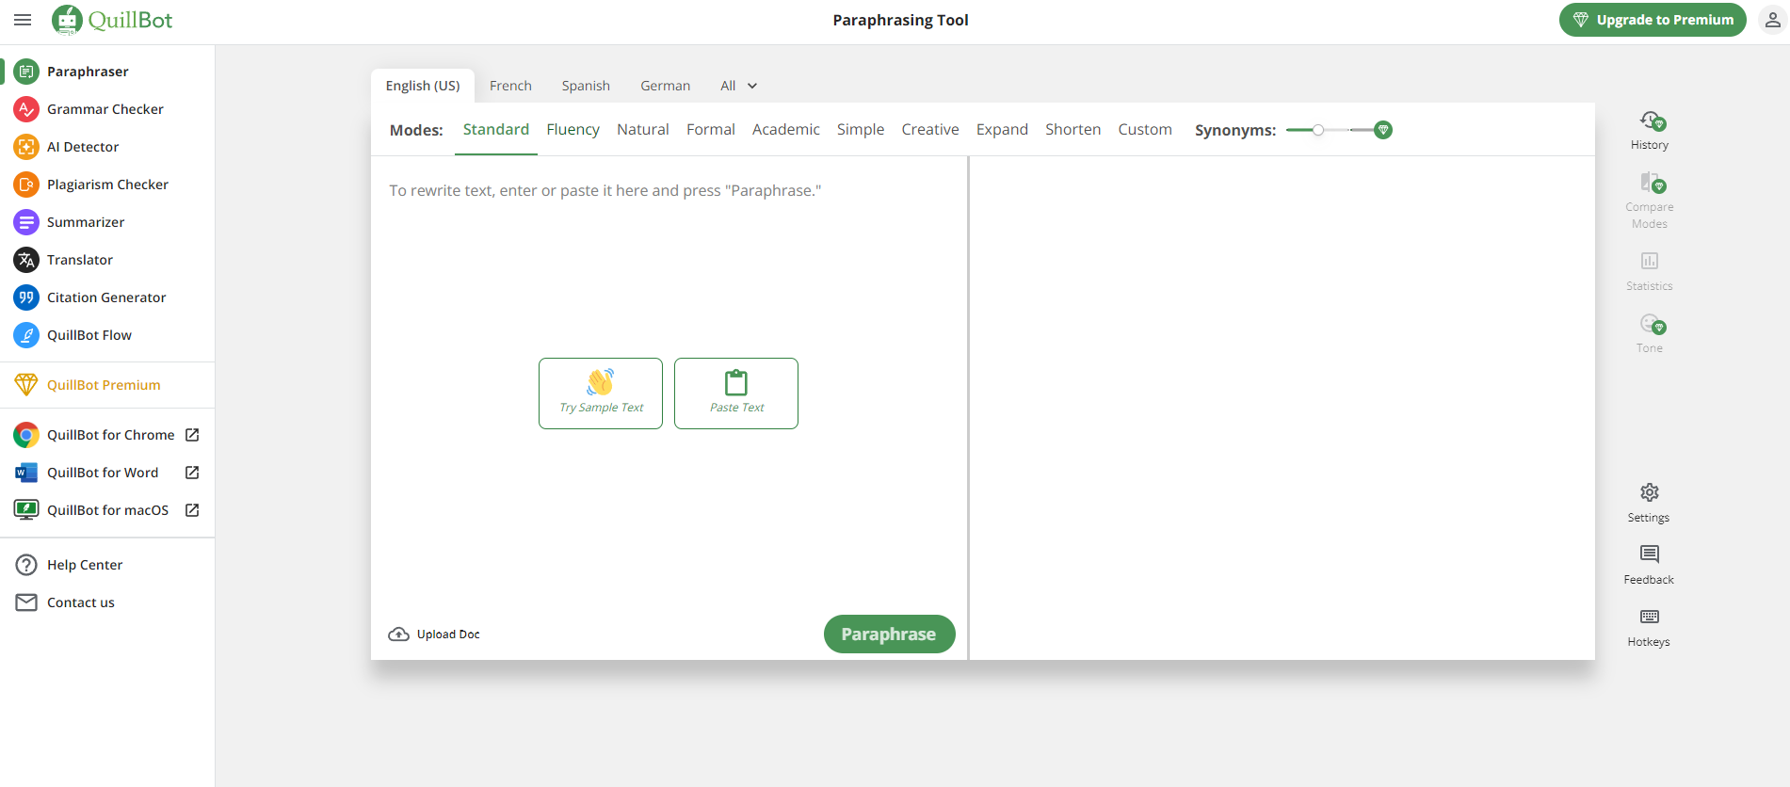This screenshot has height=787, width=1790.
Task: Open the Statistics icon
Action: coord(1650,261)
